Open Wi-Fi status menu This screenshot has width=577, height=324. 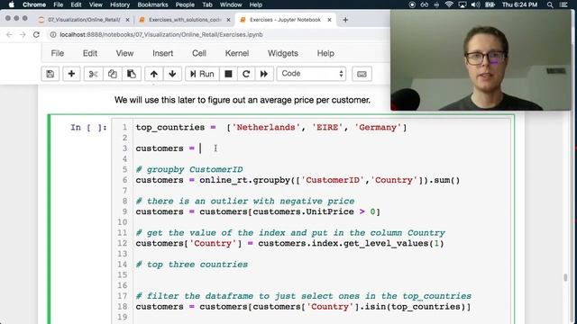coord(449,4)
